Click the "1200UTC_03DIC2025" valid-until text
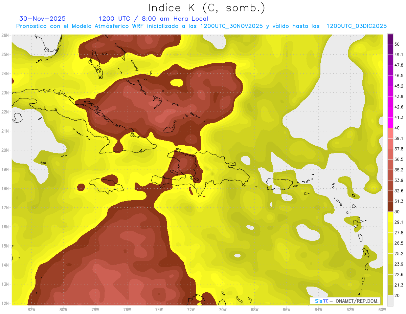Screen dimensions: 406x314 (x=357, y=26)
